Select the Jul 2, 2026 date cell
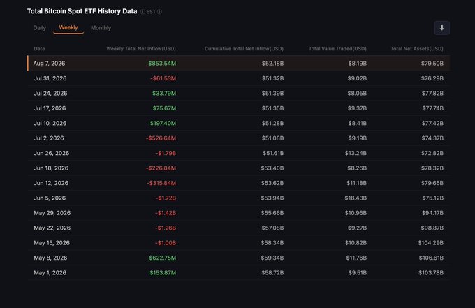Viewport: 475px width, 308px height. tap(49, 138)
